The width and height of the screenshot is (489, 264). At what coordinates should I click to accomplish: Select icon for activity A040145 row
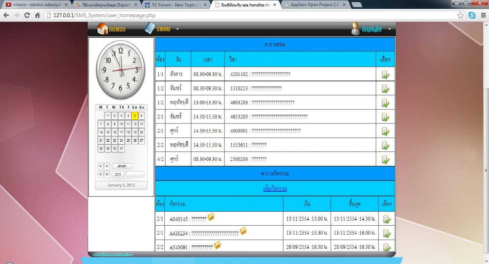tap(387, 219)
